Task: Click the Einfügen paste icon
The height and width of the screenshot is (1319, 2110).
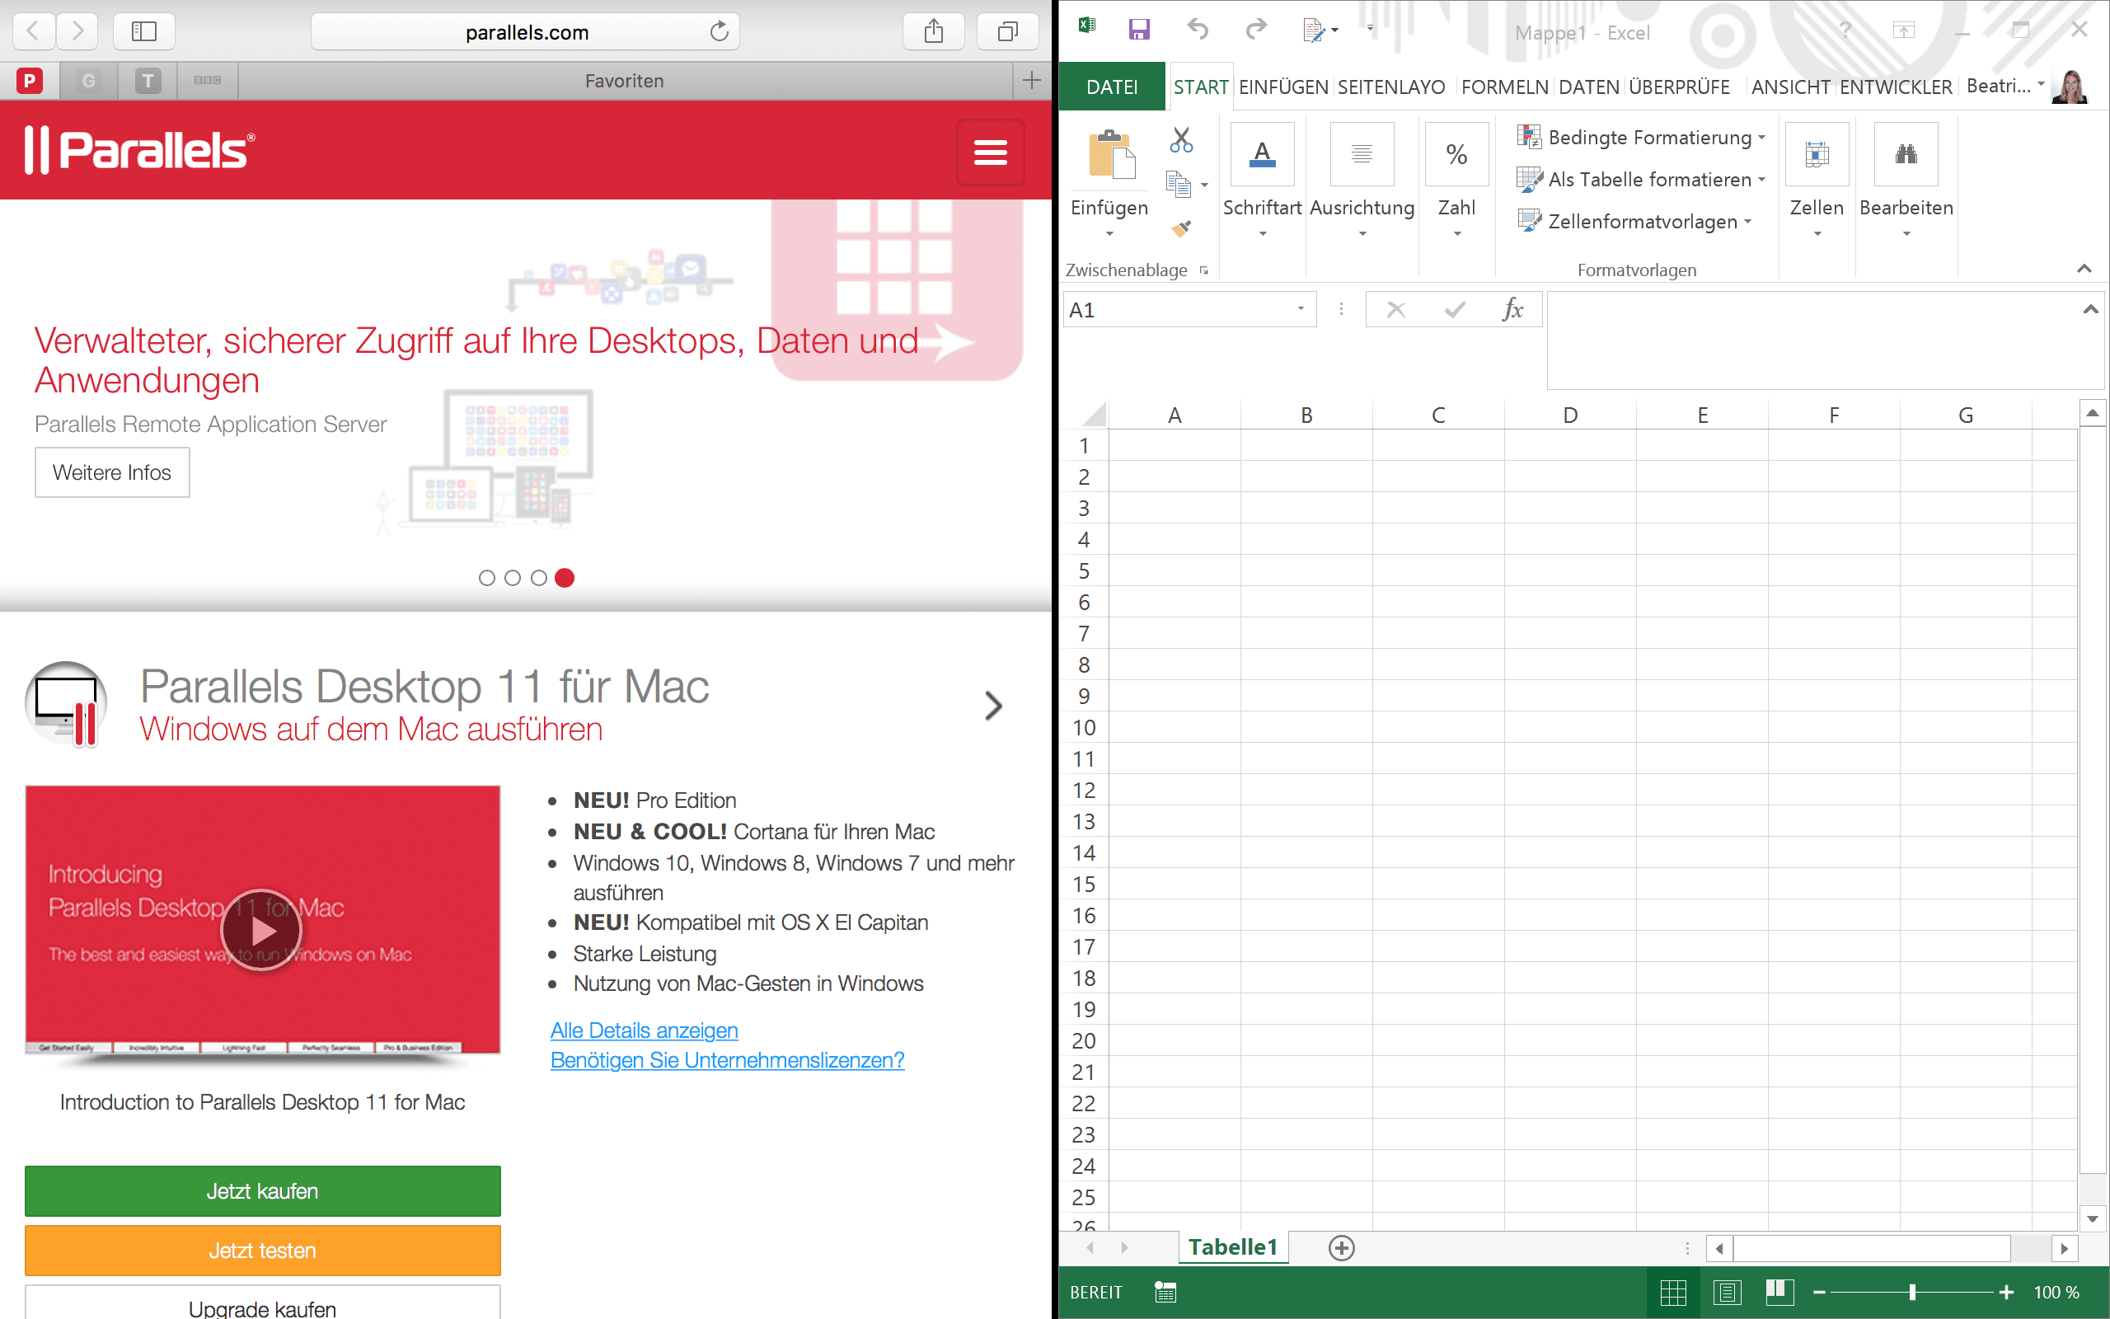Action: (x=1111, y=155)
